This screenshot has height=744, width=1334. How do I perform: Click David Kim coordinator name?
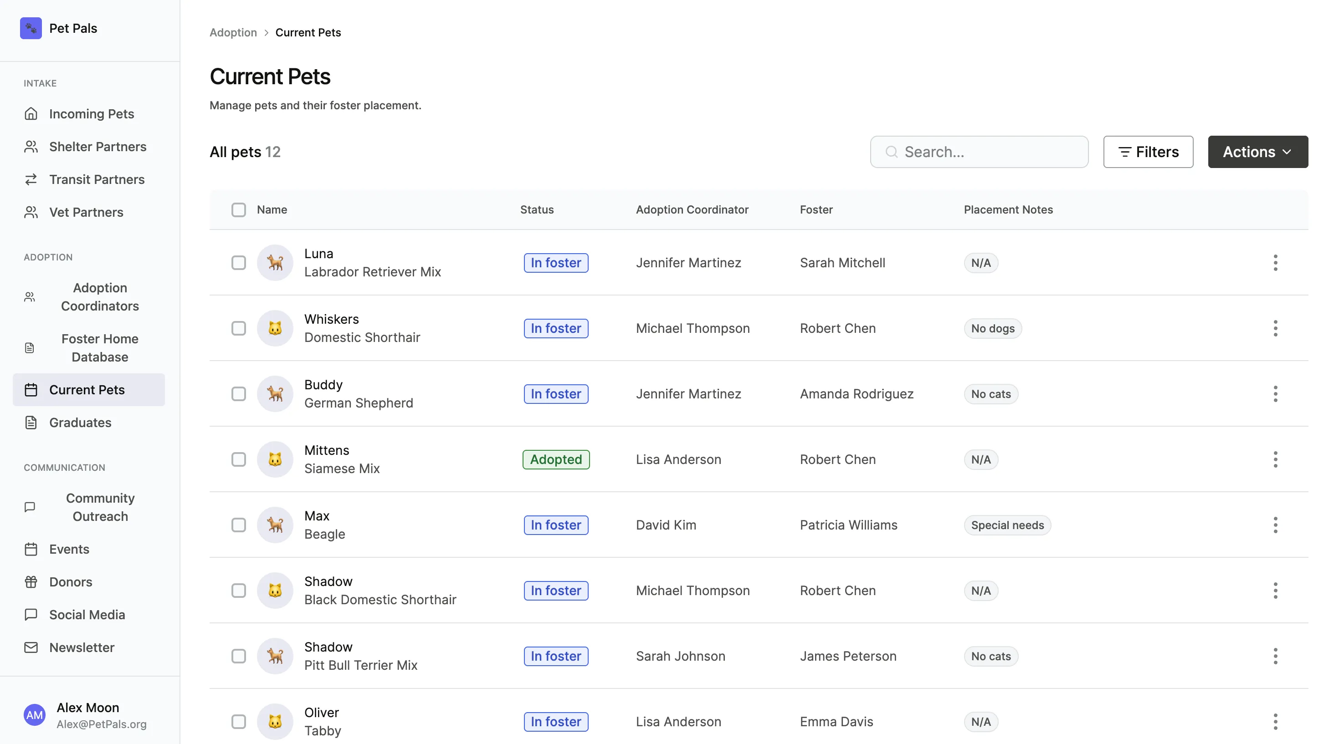tap(666, 525)
